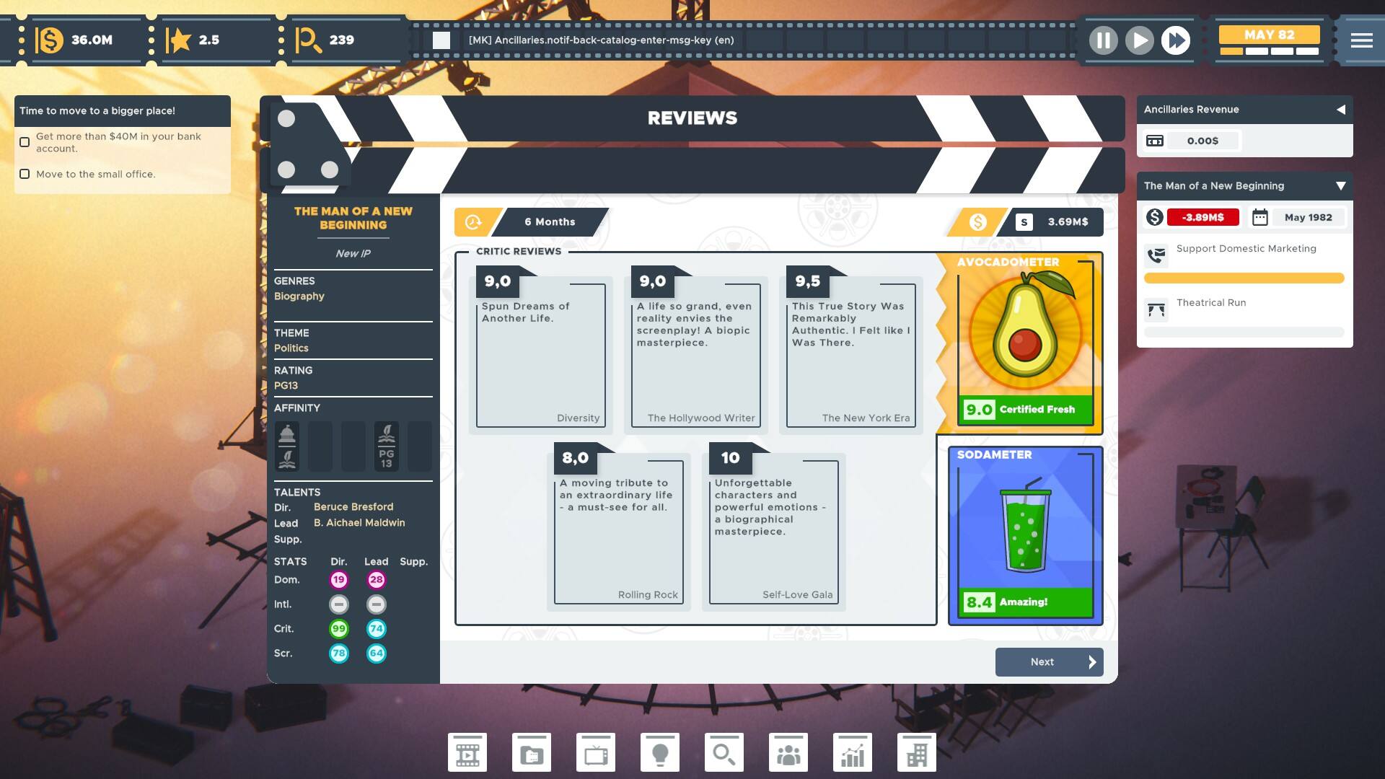
Task: Open the folder archive icon in bottom bar
Action: pos(532,753)
